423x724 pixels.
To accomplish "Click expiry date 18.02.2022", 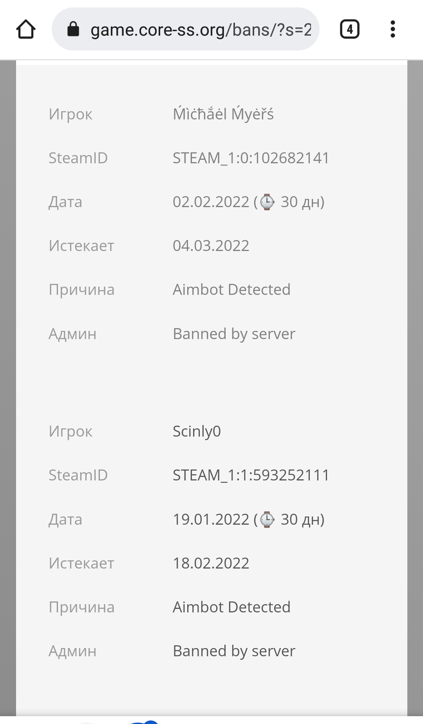I will click(211, 563).
